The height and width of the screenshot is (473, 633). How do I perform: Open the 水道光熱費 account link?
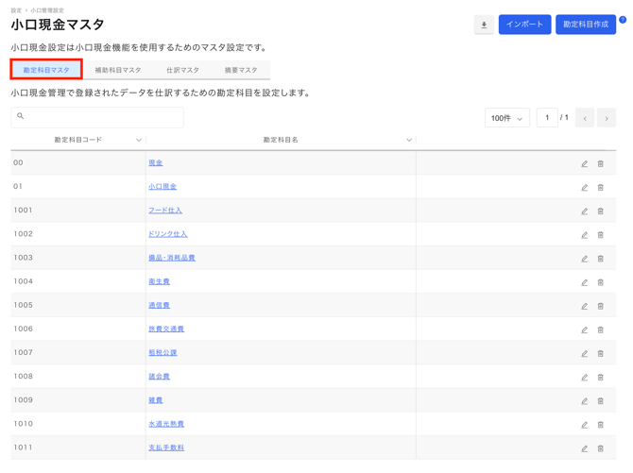[x=166, y=424]
